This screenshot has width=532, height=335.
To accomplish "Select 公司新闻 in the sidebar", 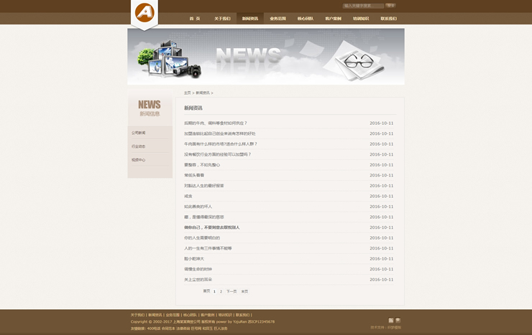I will coord(139,133).
